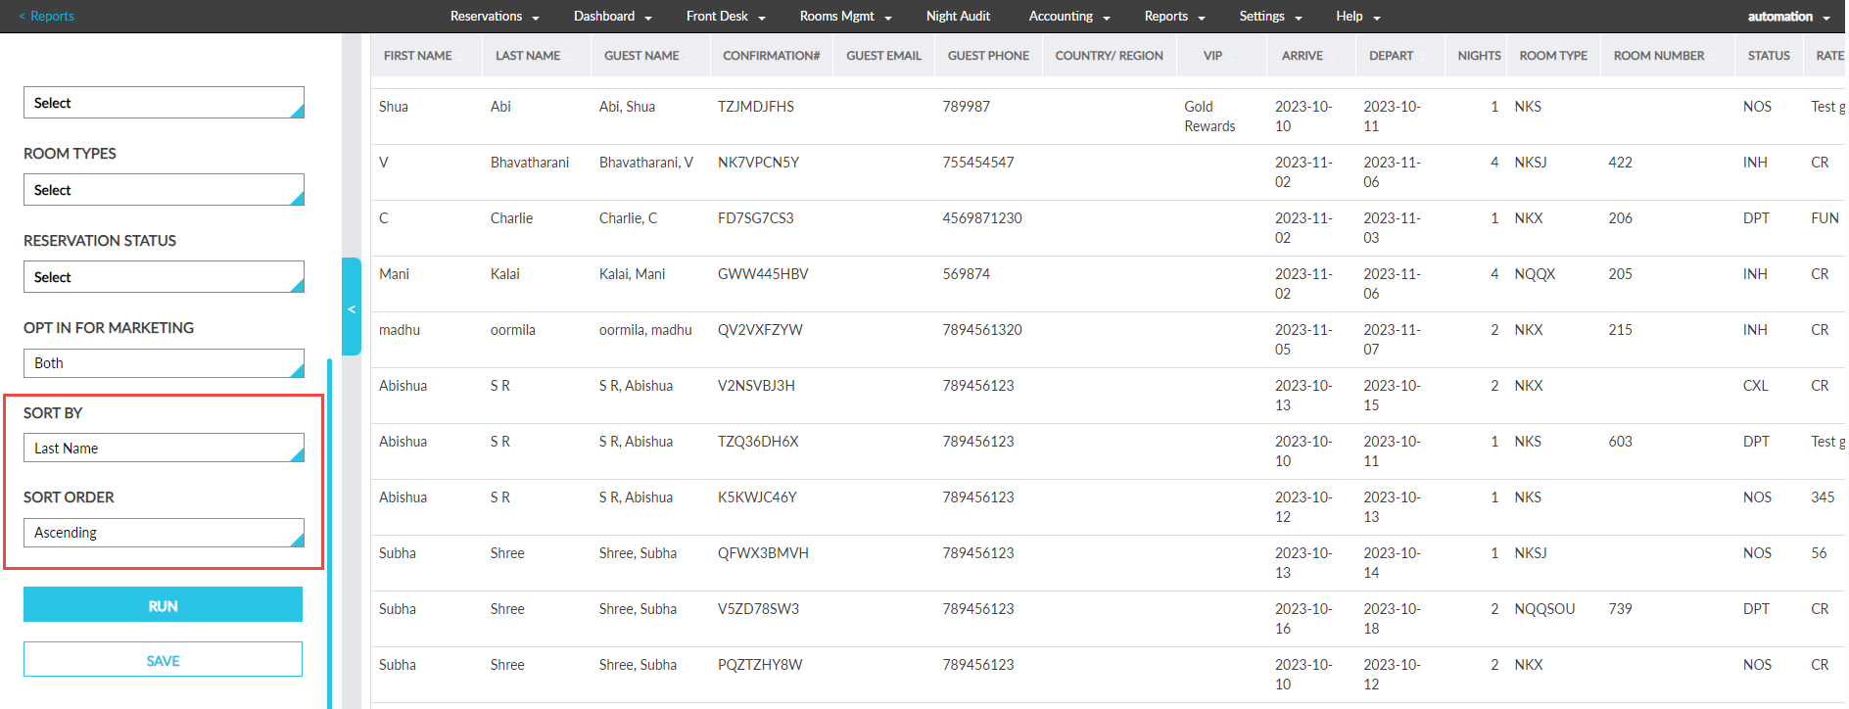Click NIGHTS column header
Viewport: 1849px width, 709px height.
(1479, 56)
